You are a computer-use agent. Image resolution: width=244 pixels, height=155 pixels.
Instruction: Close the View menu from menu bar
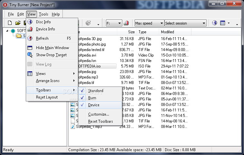pos(32,14)
